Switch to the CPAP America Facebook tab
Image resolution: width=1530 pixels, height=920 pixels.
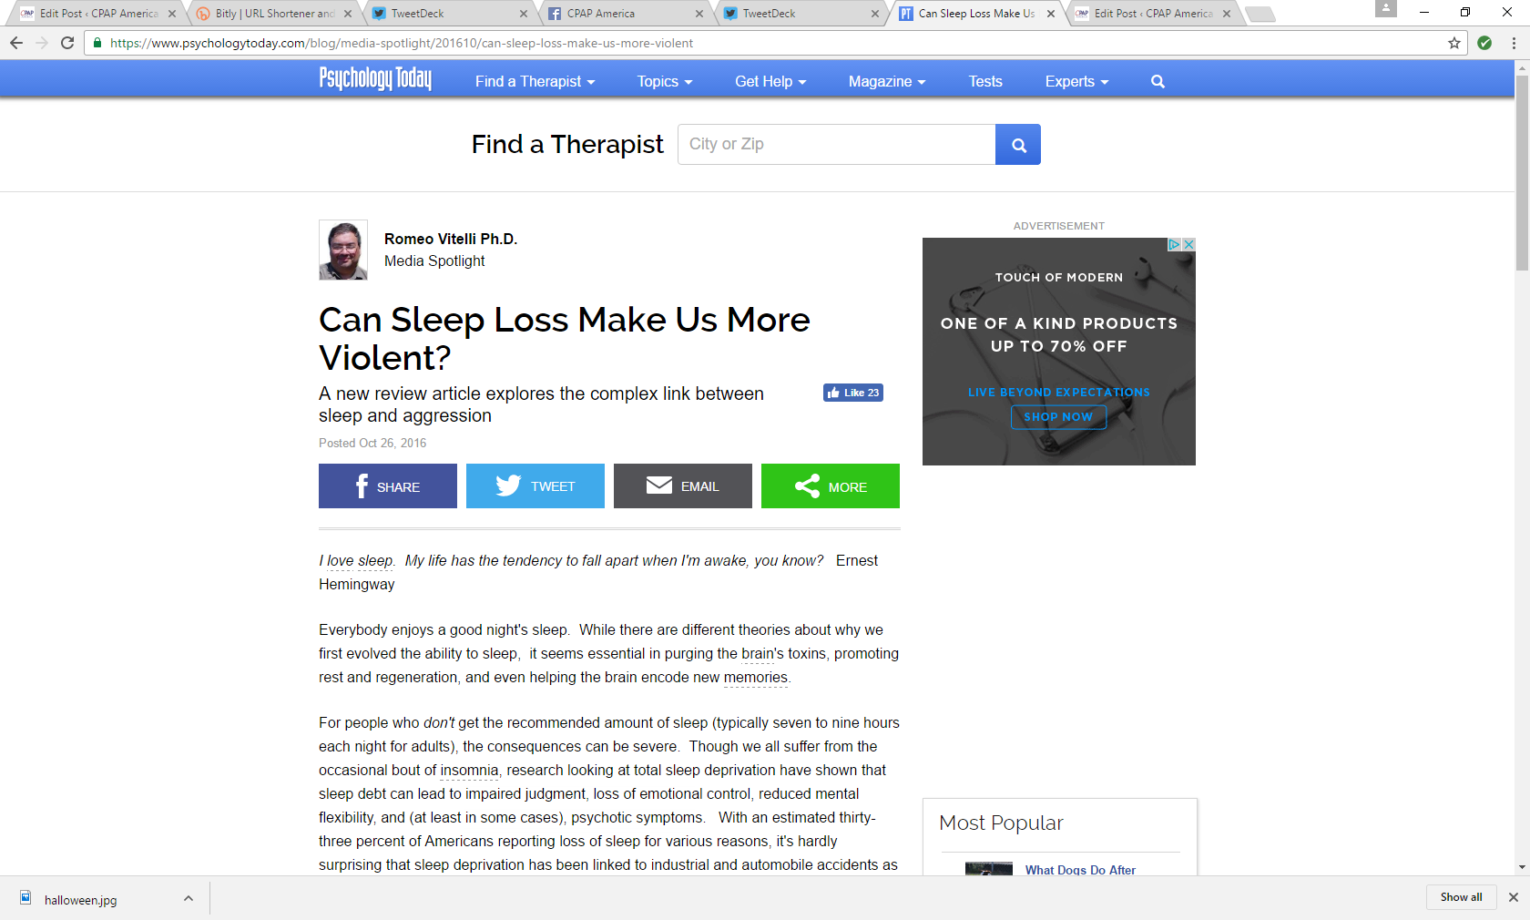624,14
